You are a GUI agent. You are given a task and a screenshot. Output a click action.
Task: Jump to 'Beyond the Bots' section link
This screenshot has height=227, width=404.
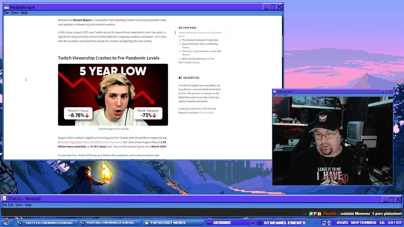click(x=200, y=46)
